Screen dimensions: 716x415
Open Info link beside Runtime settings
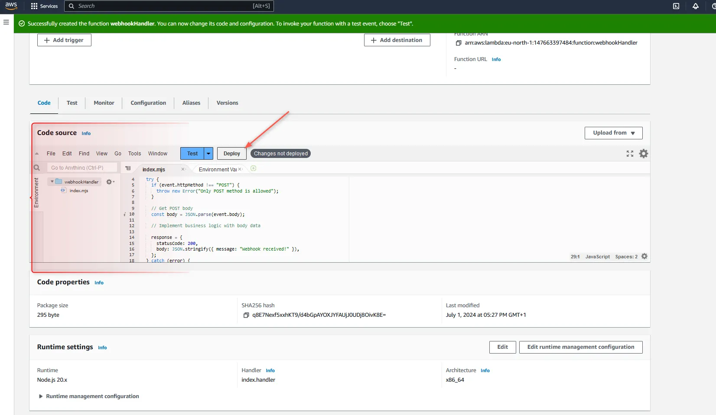tap(102, 348)
